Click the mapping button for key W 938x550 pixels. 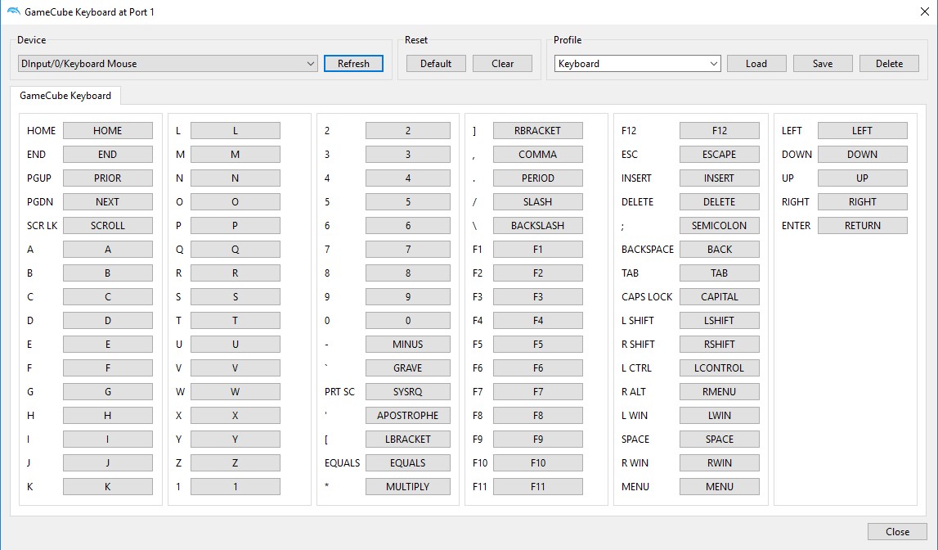coord(235,391)
